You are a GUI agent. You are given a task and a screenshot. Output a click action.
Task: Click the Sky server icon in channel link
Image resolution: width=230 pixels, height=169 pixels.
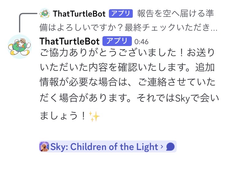coord(44,147)
